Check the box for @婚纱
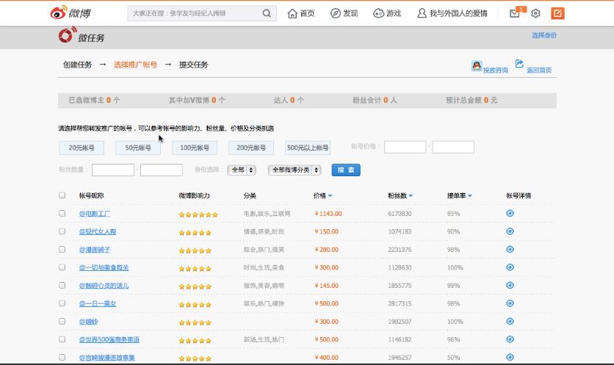The height and width of the screenshot is (365, 614). pos(62,321)
